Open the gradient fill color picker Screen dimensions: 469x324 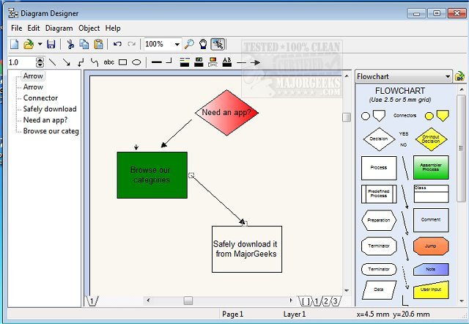213,62
